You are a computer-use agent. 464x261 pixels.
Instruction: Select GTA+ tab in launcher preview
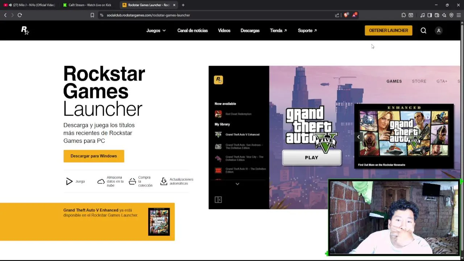click(442, 81)
